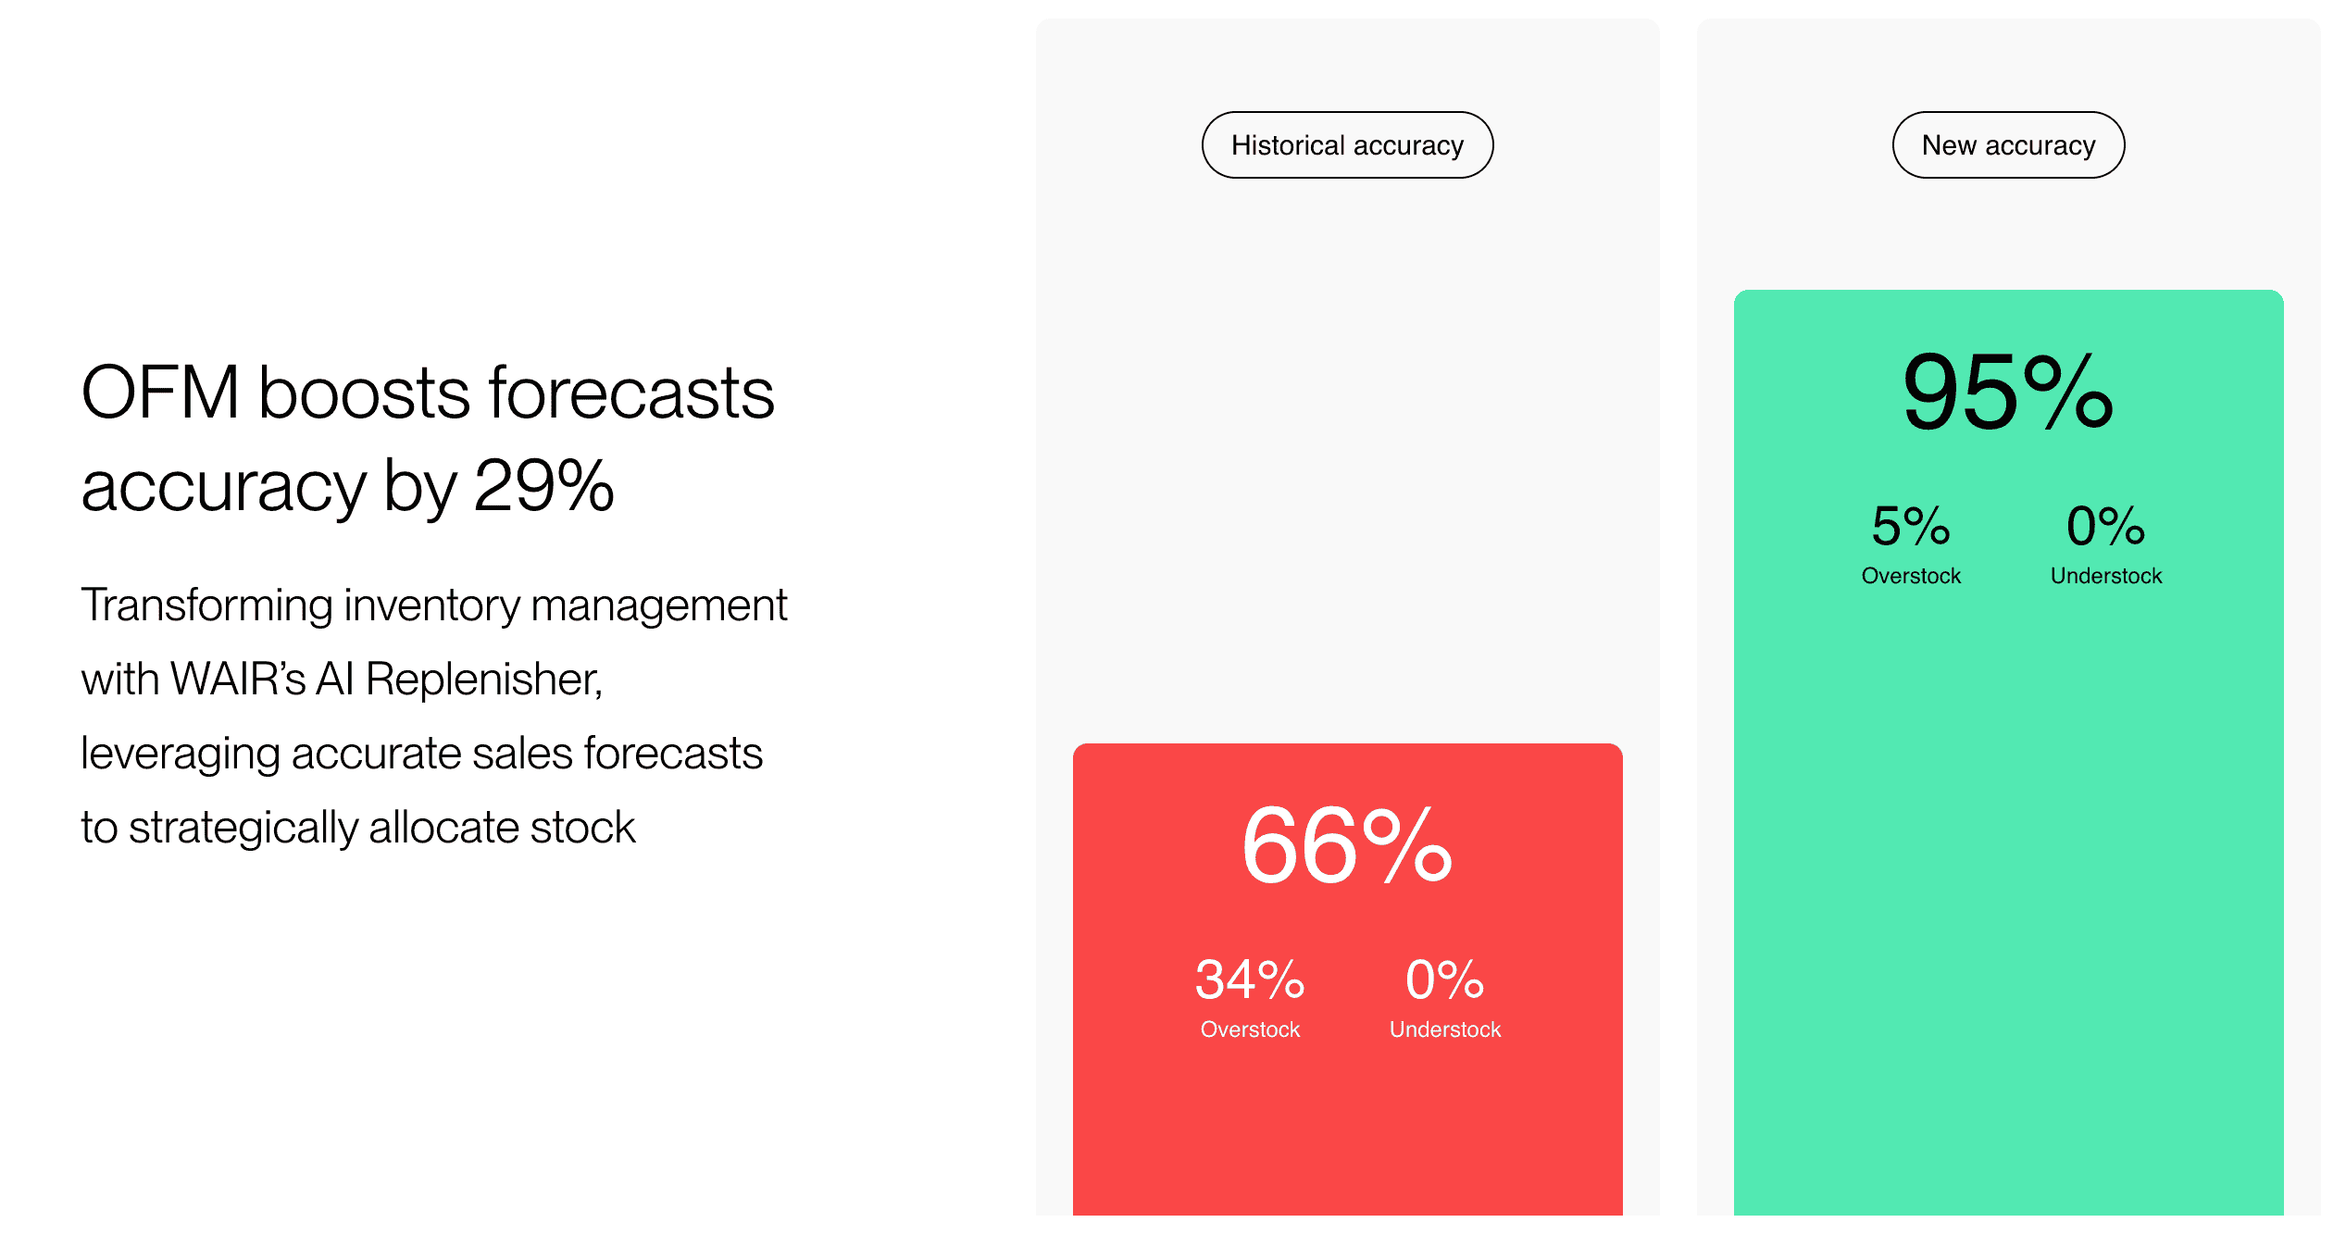Click the Understock label in red bar
This screenshot has height=1235, width=2346.
point(1444,1029)
